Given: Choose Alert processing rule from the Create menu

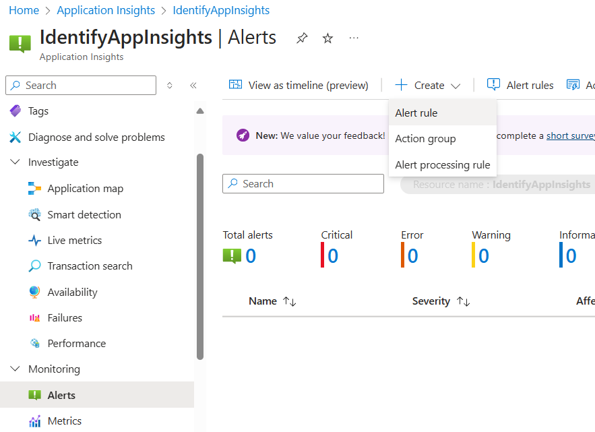Looking at the screenshot, I should pyautogui.click(x=443, y=164).
